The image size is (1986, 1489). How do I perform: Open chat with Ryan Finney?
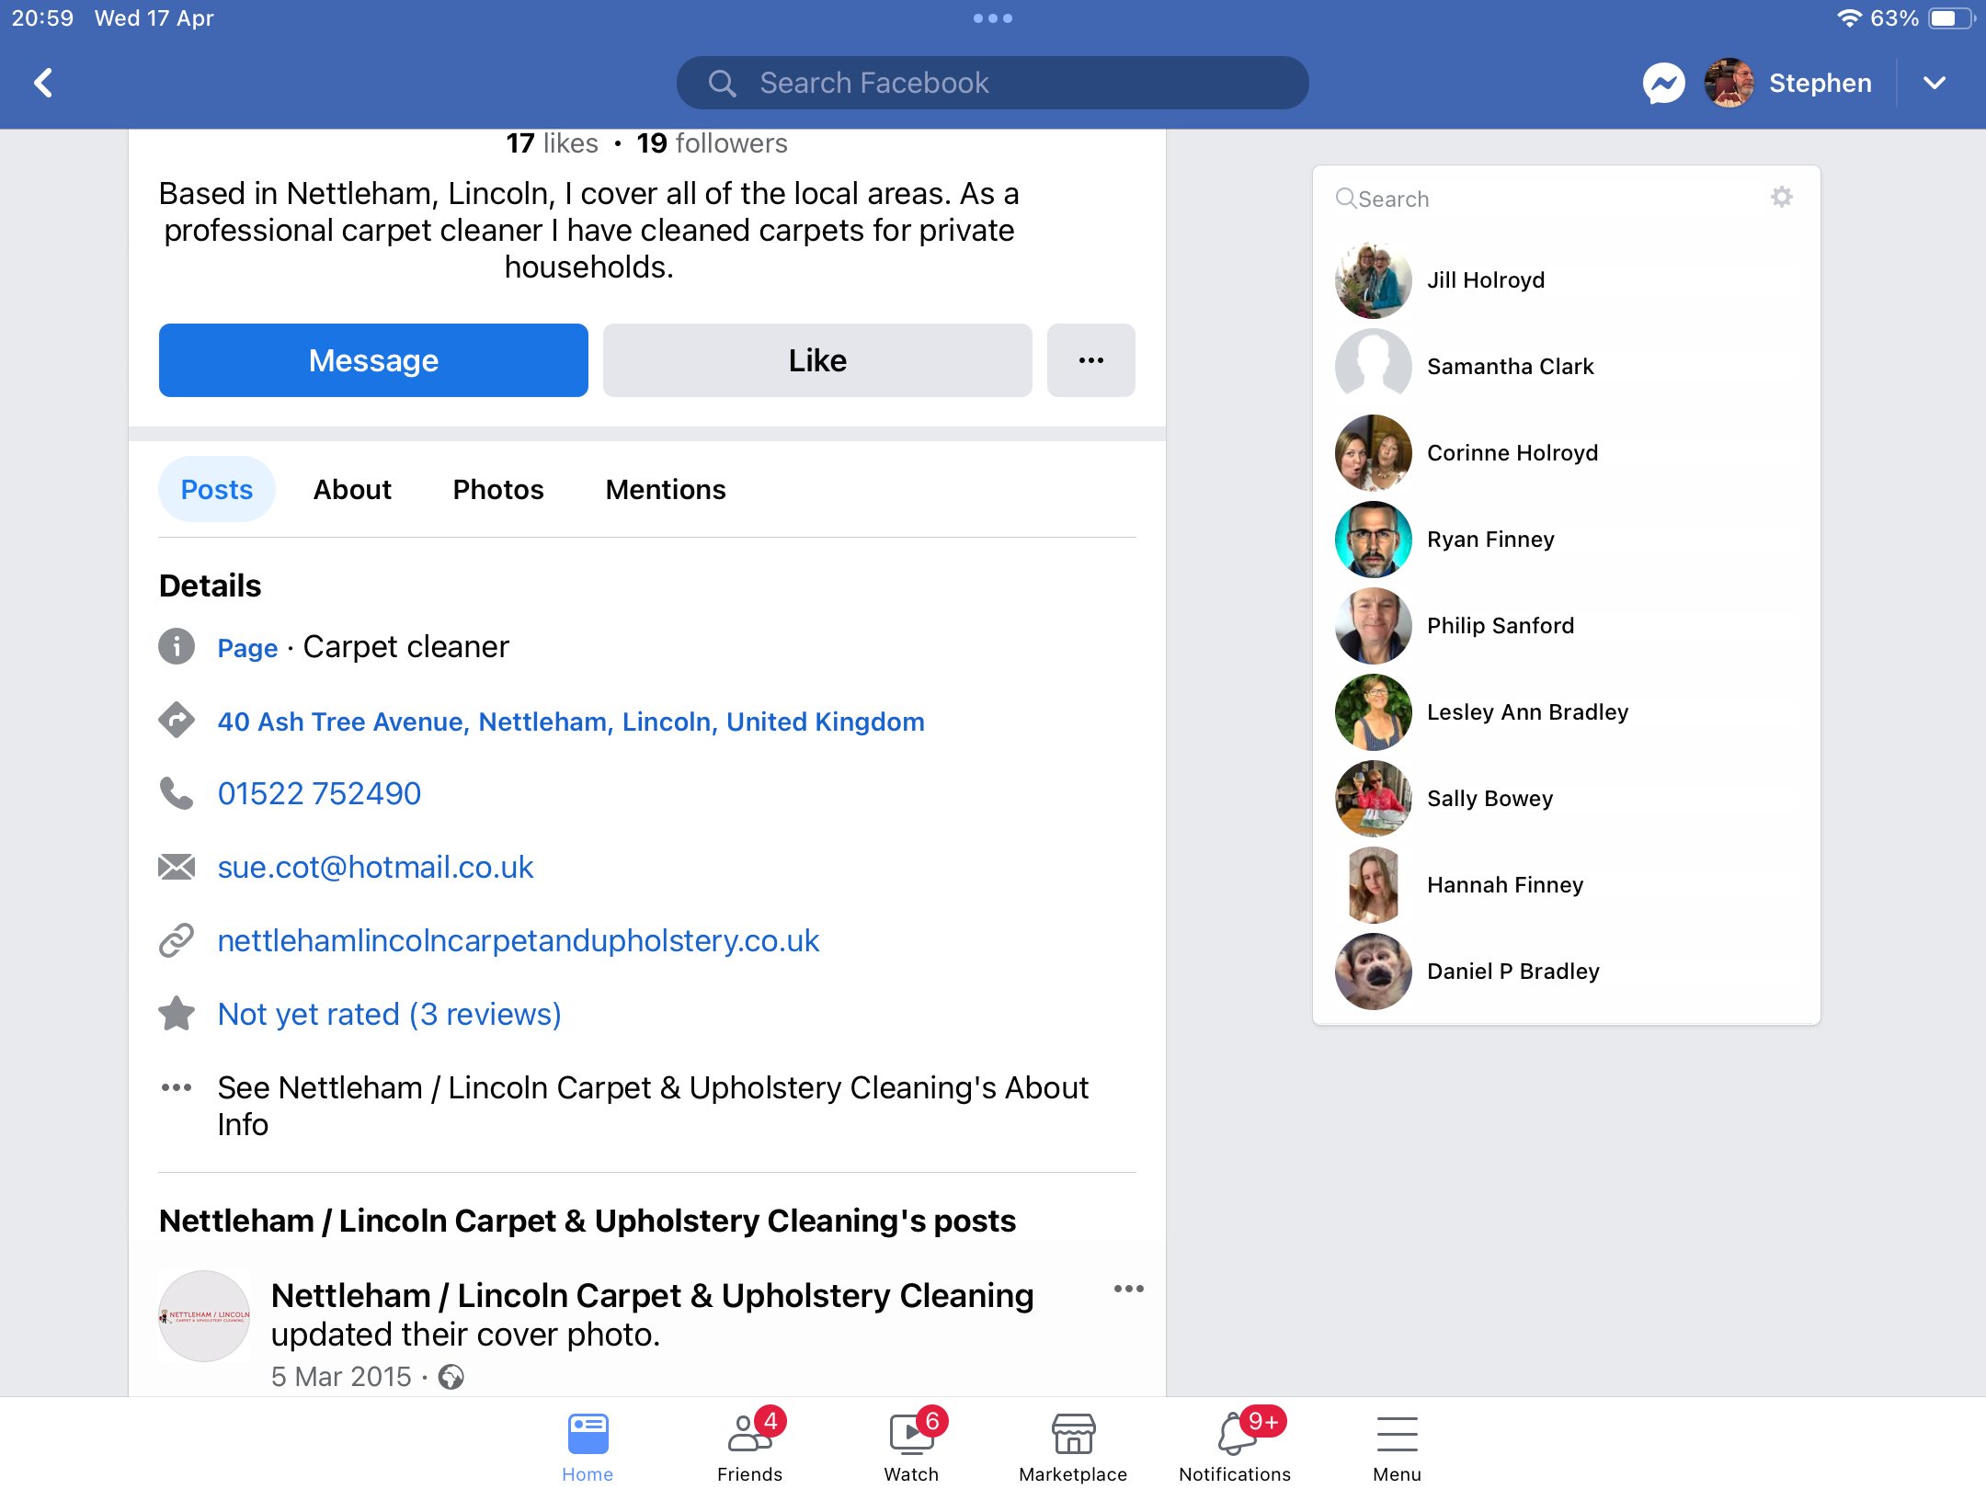(1567, 540)
